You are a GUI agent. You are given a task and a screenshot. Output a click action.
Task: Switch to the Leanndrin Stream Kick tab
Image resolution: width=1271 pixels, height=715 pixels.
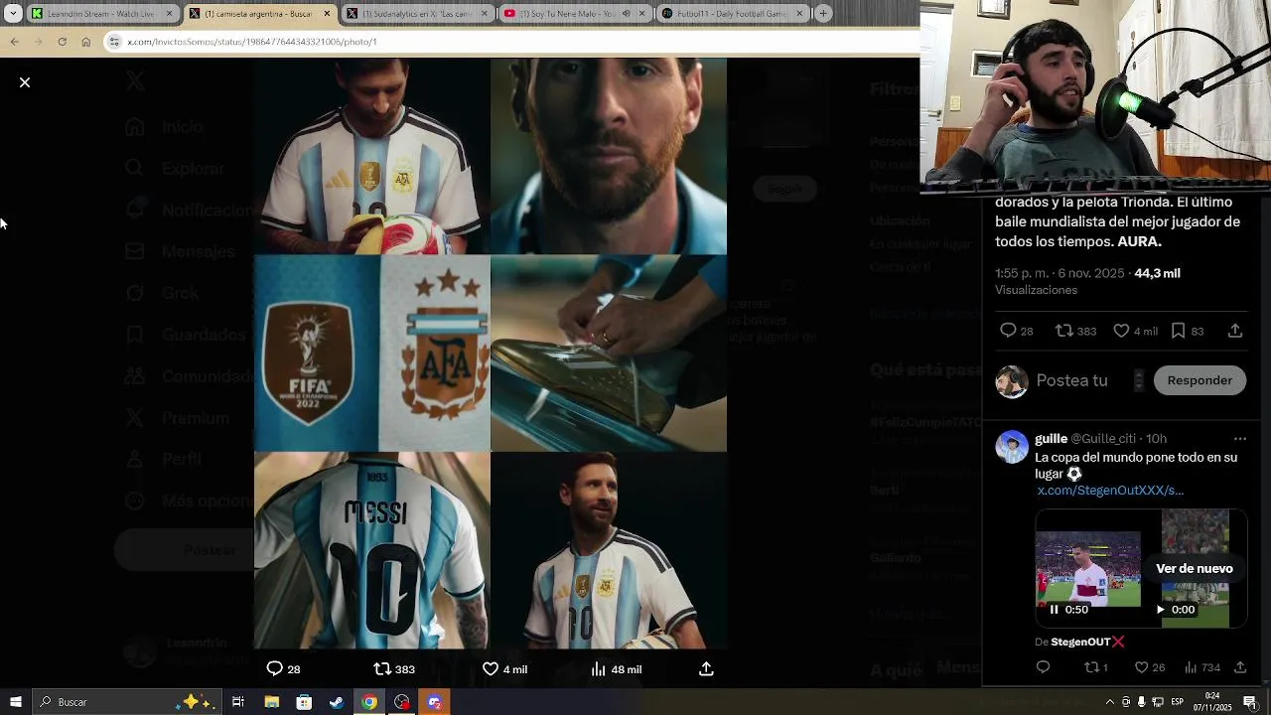click(x=104, y=14)
